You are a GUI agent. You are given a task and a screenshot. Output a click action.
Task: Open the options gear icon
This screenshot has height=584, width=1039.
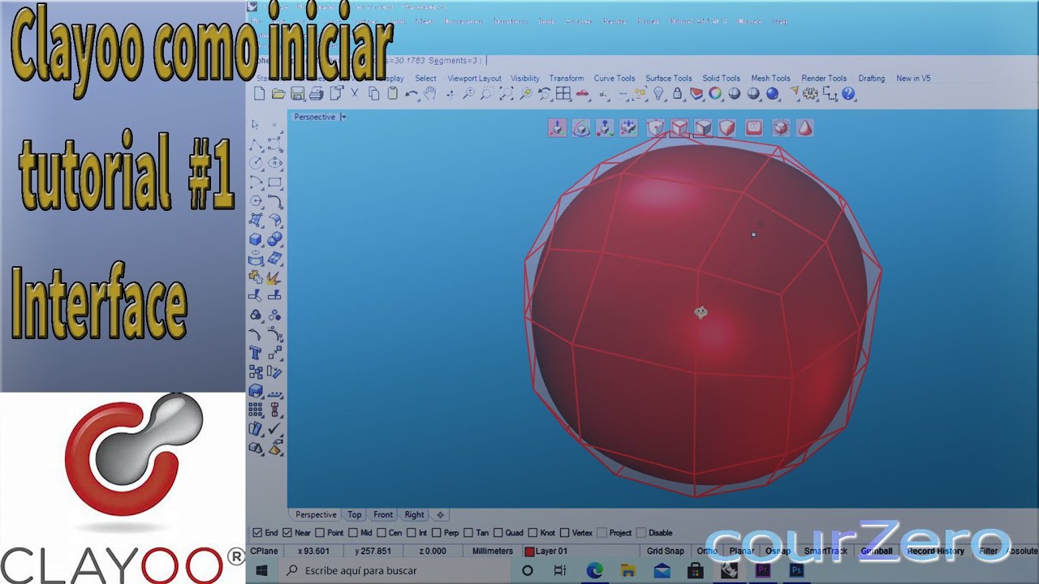[810, 93]
